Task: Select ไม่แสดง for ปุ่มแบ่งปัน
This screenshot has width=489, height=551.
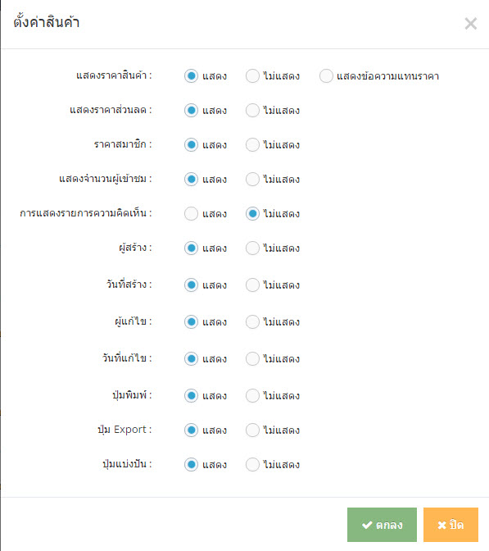Action: (x=252, y=465)
